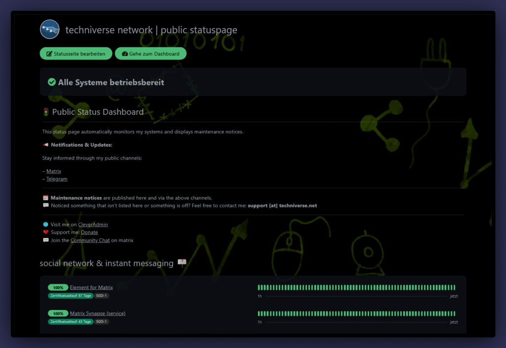Click the megaphone notifications icon

[45, 145]
